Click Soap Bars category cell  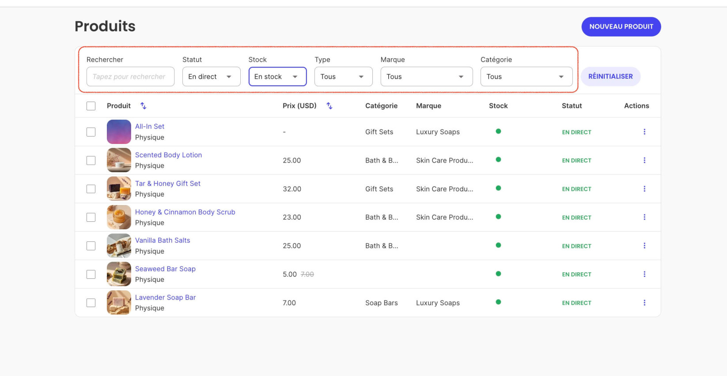tap(382, 303)
